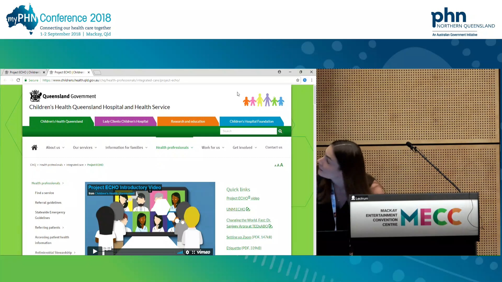
Task: Open the Setting up Zoom PDF link
Action: click(238, 237)
